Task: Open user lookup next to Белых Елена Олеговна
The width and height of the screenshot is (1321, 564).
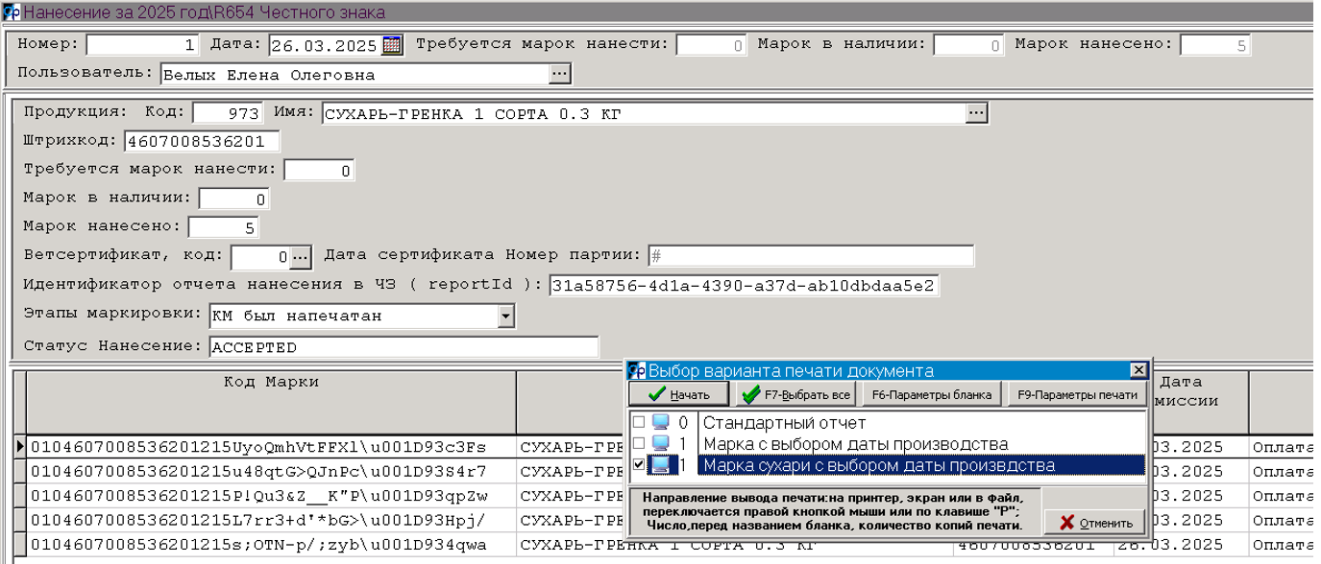Action: 559,74
